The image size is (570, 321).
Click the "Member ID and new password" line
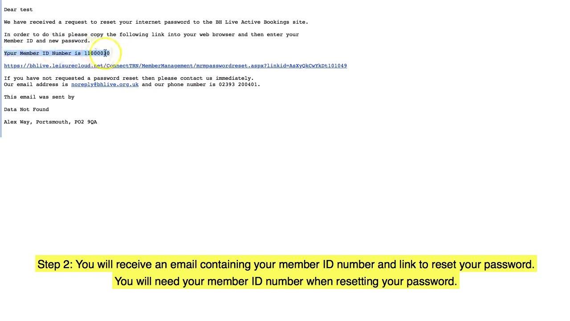[x=47, y=41]
